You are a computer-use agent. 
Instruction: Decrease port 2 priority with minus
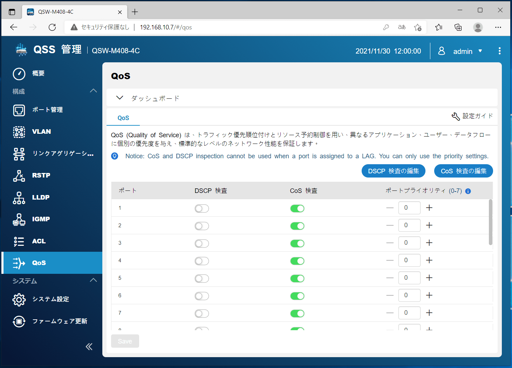click(390, 225)
